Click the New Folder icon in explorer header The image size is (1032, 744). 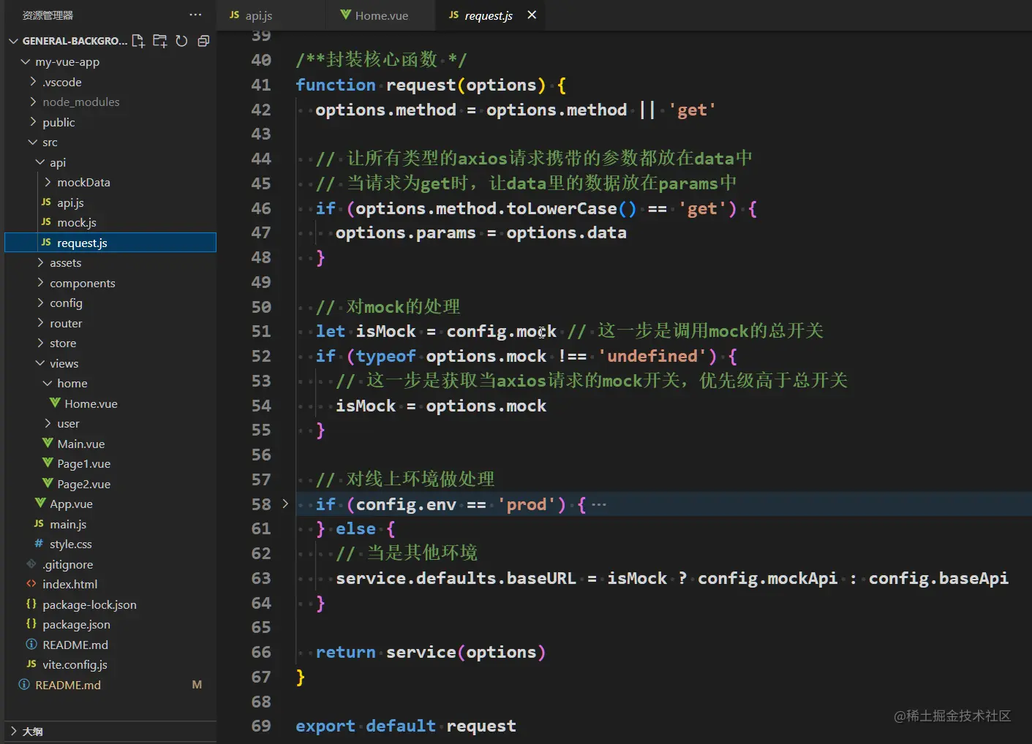[x=160, y=41]
